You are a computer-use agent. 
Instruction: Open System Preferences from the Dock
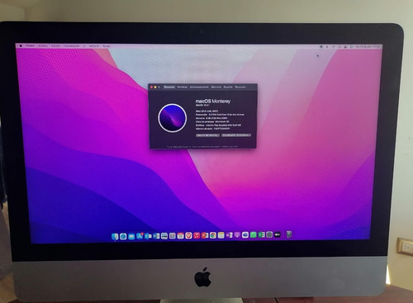(269, 234)
